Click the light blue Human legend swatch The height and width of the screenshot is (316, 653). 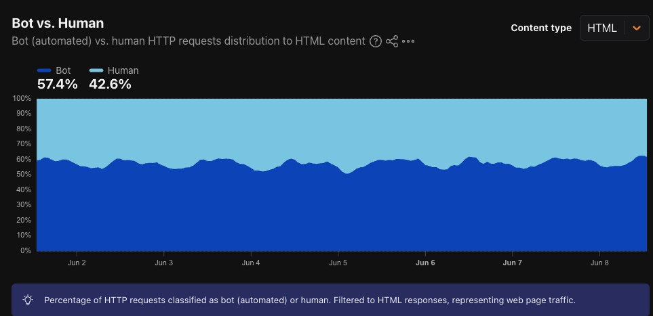96,70
